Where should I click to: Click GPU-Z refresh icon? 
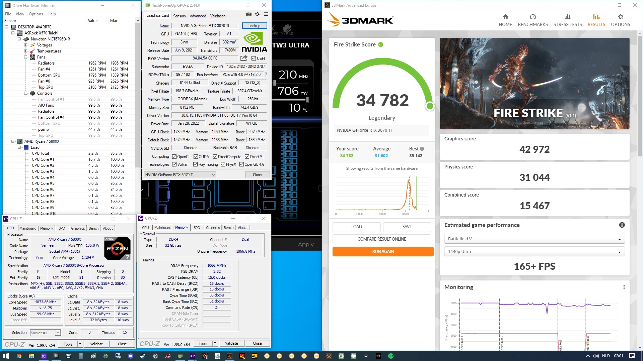257,14
